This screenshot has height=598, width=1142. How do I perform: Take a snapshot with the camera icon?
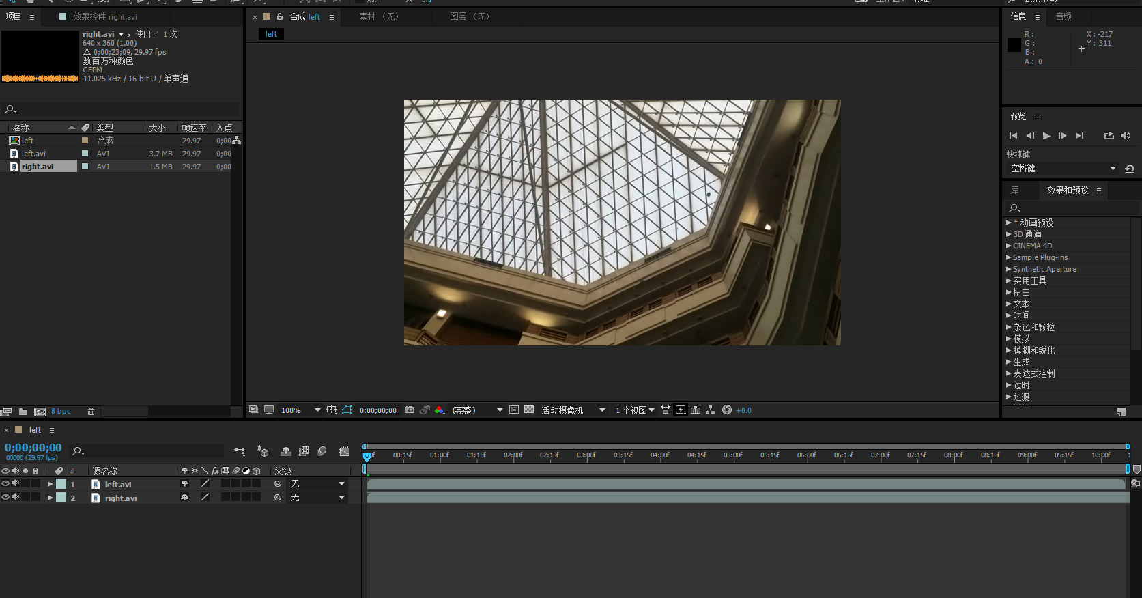(410, 410)
